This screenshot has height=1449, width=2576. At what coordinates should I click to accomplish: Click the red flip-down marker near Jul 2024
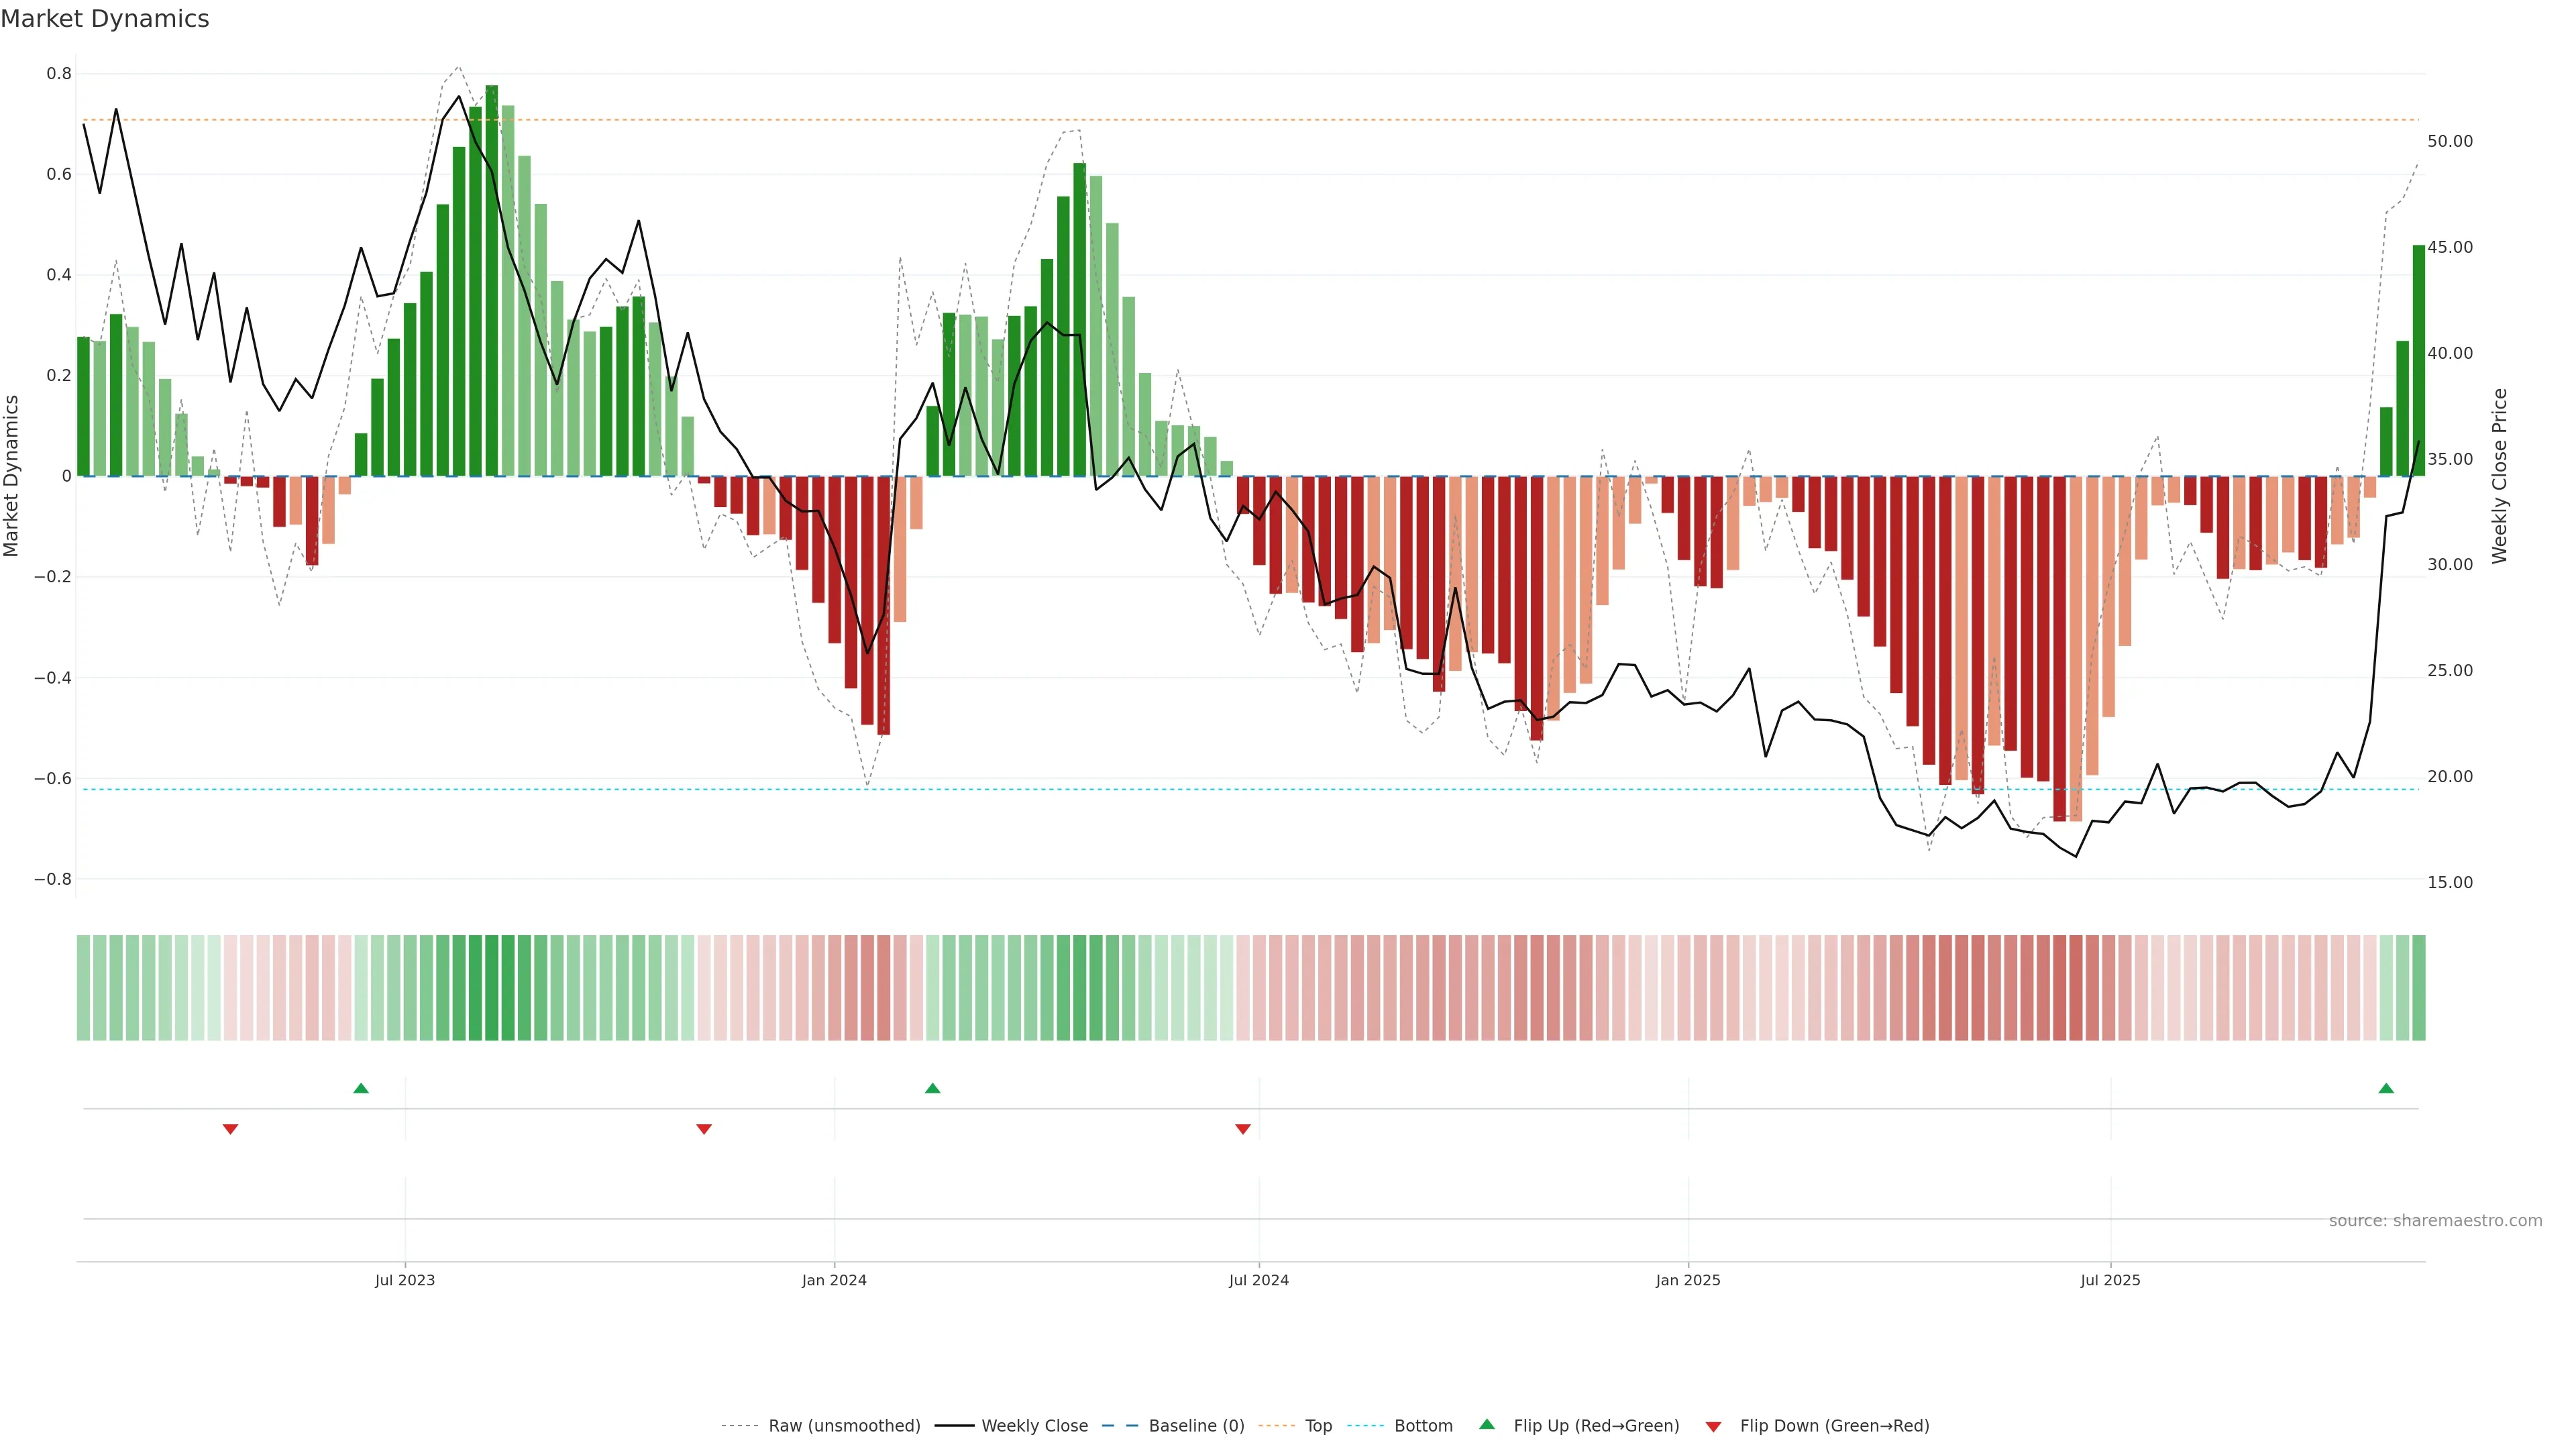[1243, 1129]
